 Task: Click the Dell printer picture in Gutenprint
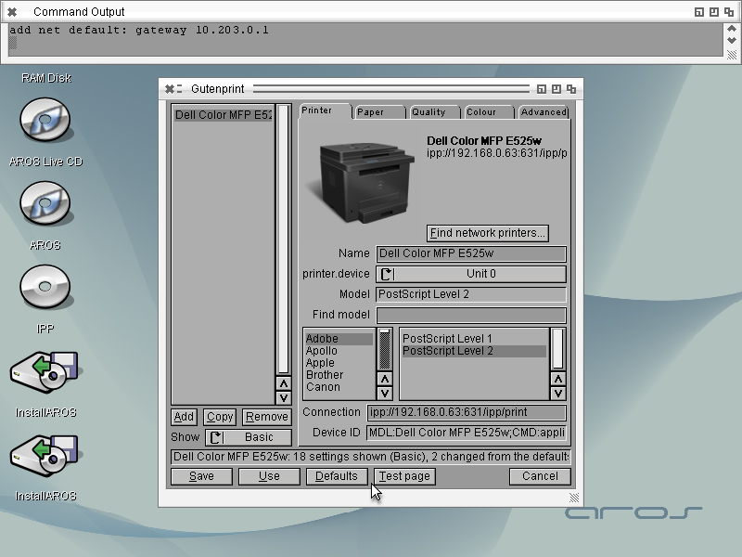[x=363, y=181]
